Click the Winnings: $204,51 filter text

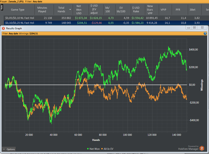coord(28,33)
